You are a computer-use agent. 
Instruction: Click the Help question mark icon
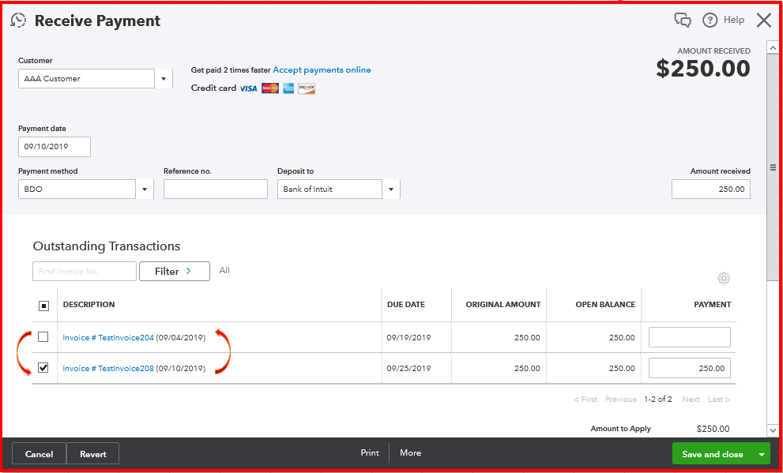710,20
